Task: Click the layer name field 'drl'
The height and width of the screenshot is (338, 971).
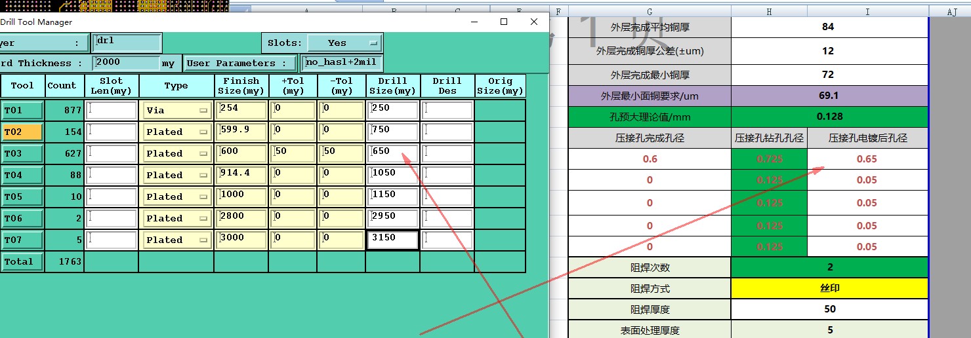Action: pyautogui.click(x=127, y=43)
